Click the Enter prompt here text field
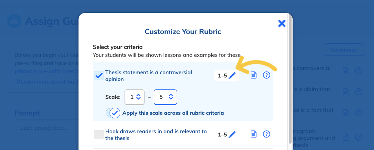 (46, 135)
